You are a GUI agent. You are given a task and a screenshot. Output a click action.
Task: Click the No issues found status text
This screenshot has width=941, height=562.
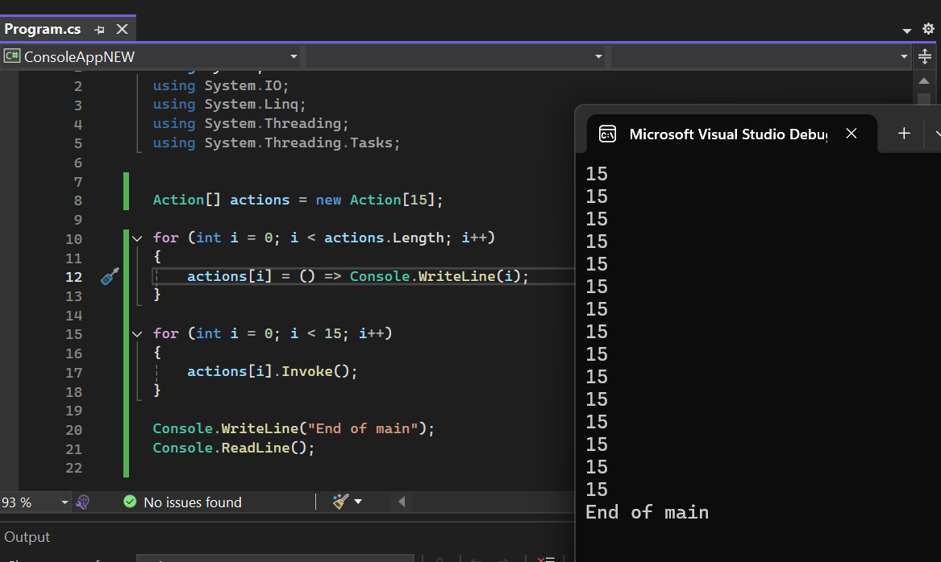(x=193, y=502)
